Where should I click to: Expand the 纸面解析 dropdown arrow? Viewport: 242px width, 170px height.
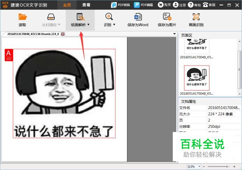click(88, 25)
